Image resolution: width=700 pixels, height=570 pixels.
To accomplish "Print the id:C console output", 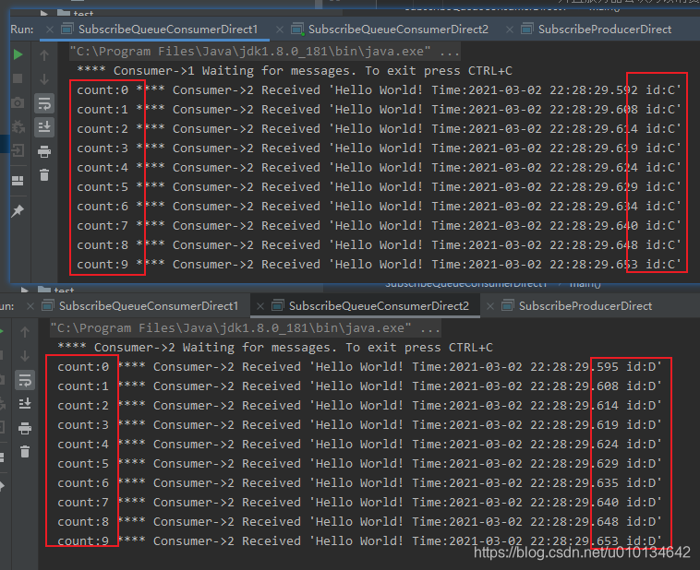I will pos(44,151).
